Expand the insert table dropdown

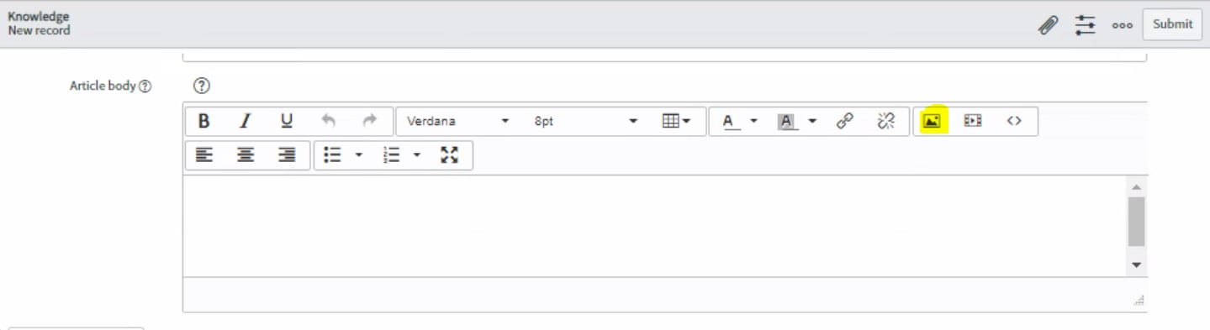(677, 121)
